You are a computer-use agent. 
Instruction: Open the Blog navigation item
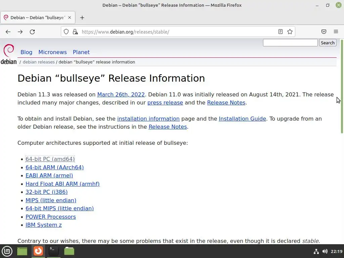point(26,52)
